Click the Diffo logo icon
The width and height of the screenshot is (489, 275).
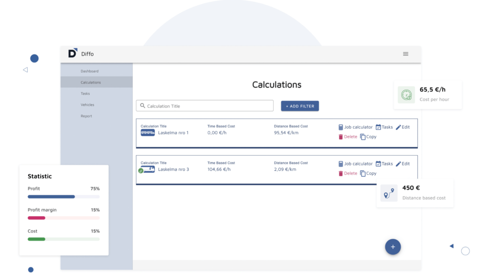coord(73,53)
